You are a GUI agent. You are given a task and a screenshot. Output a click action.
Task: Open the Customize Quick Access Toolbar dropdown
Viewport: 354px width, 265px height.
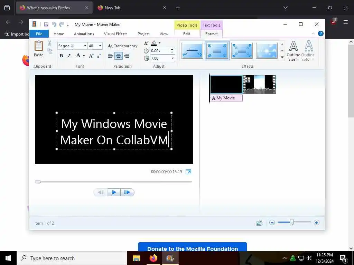68,24
